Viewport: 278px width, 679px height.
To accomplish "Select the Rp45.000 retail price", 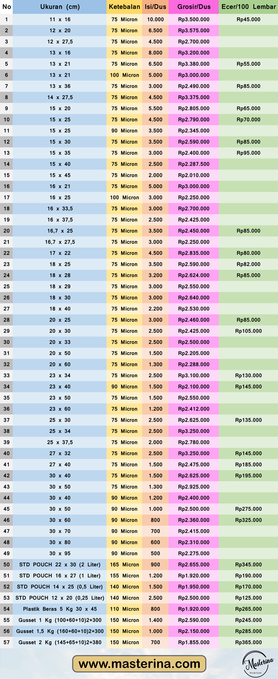I will (248, 19).
